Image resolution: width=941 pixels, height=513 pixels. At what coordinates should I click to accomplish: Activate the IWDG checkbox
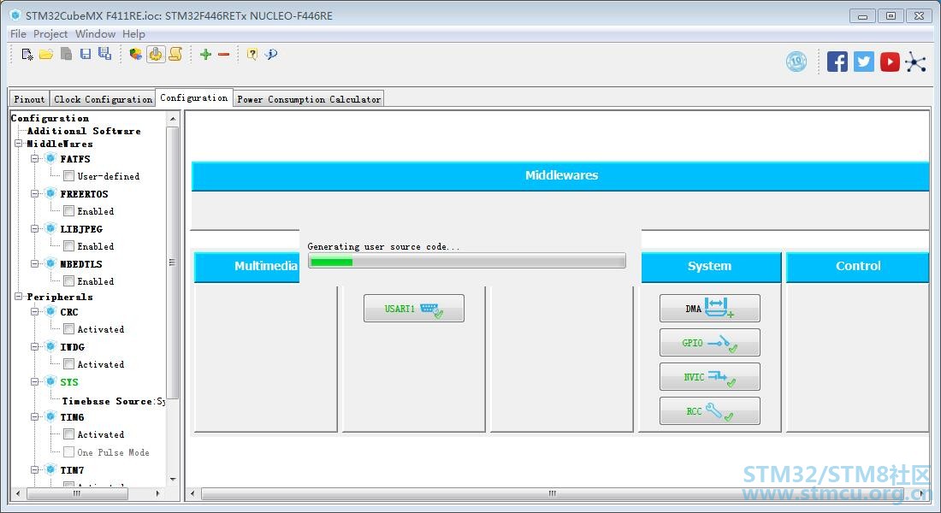click(69, 363)
